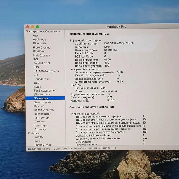Open the FireWire entry

click(x=39, y=51)
